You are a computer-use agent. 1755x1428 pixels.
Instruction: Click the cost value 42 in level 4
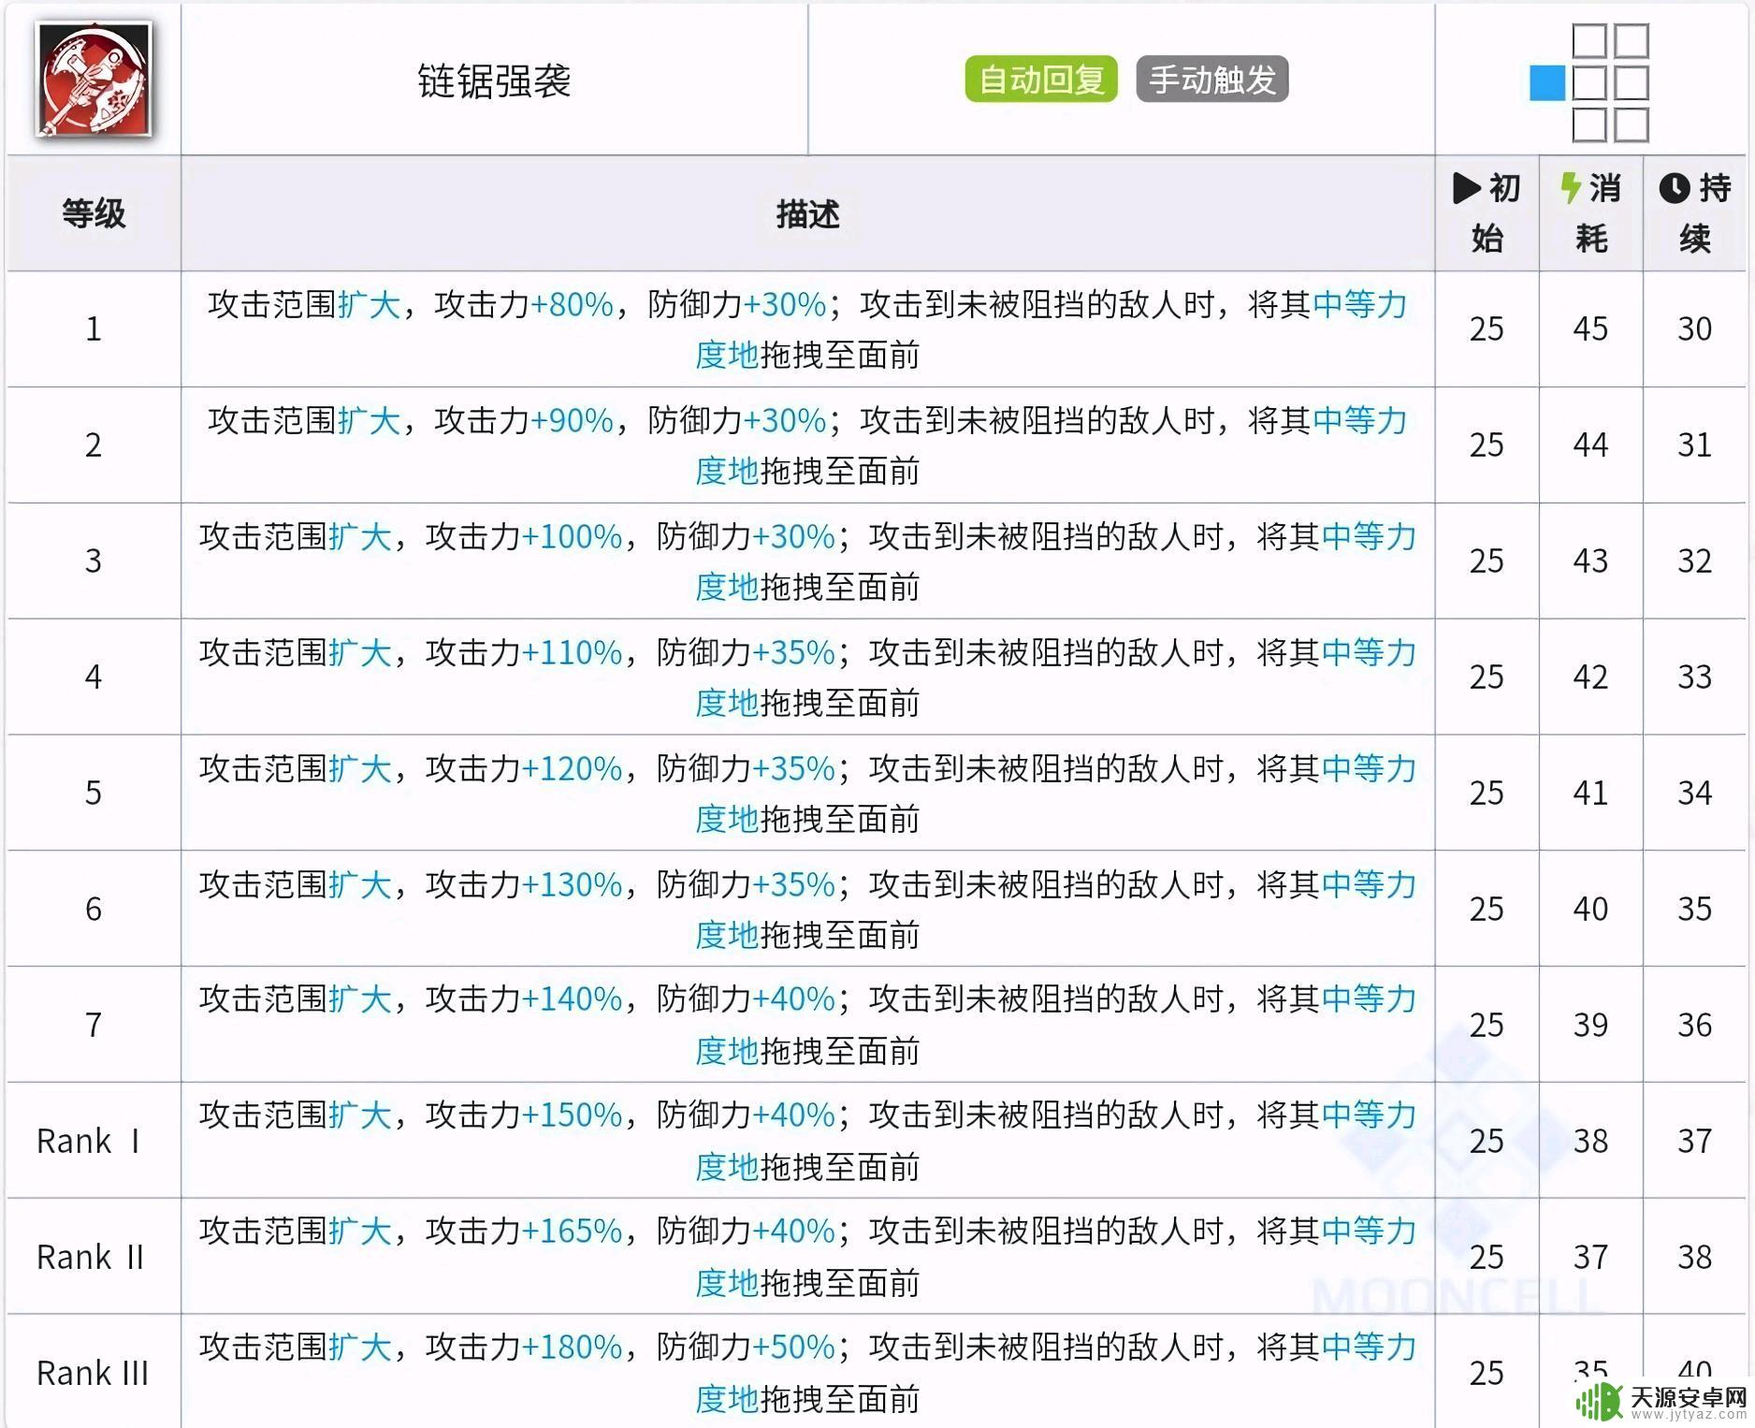point(1590,678)
